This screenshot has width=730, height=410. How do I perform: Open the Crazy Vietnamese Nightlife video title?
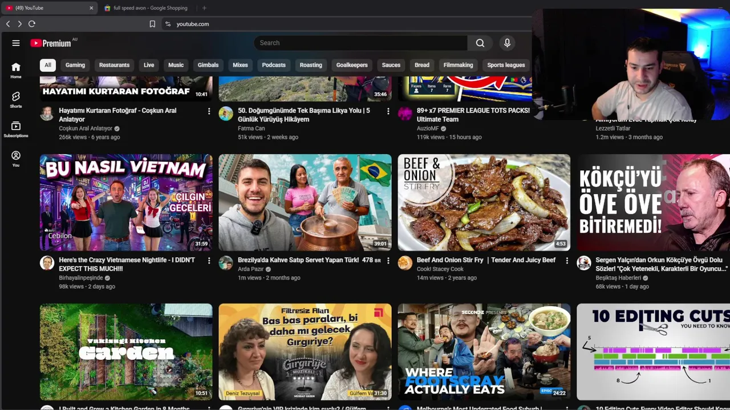127,264
